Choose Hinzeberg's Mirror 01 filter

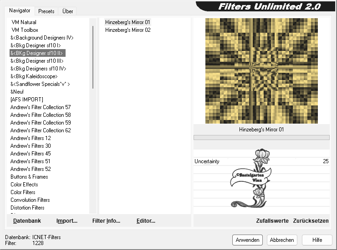(128, 22)
